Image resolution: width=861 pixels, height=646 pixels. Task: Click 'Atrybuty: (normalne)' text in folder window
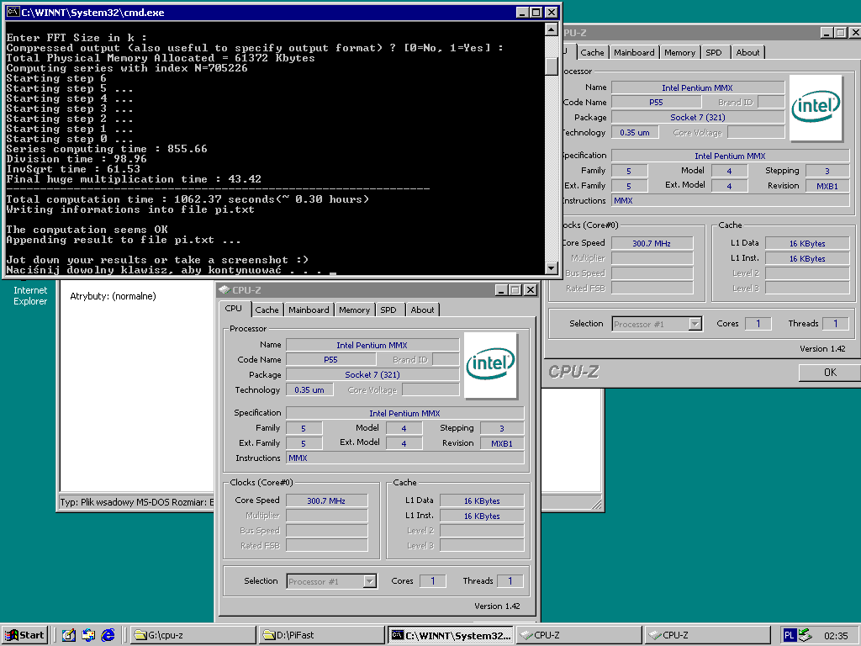point(113,296)
